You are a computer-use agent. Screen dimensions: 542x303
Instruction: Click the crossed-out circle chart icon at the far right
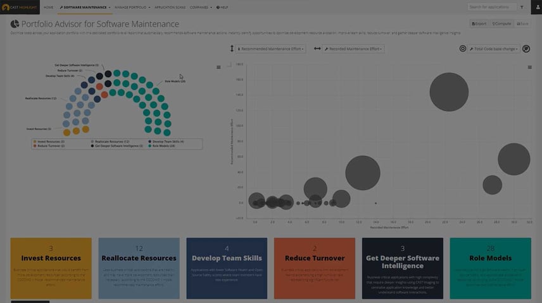coord(526,49)
